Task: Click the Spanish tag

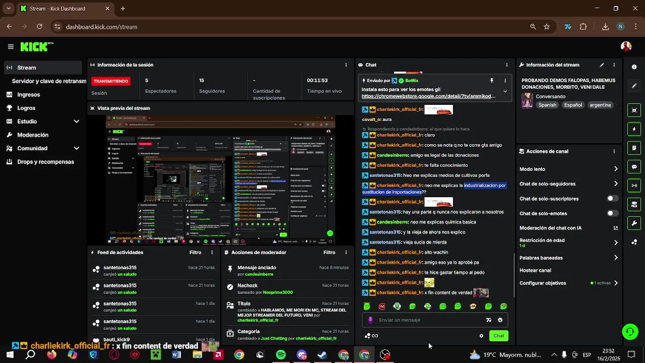Action: pos(547,105)
